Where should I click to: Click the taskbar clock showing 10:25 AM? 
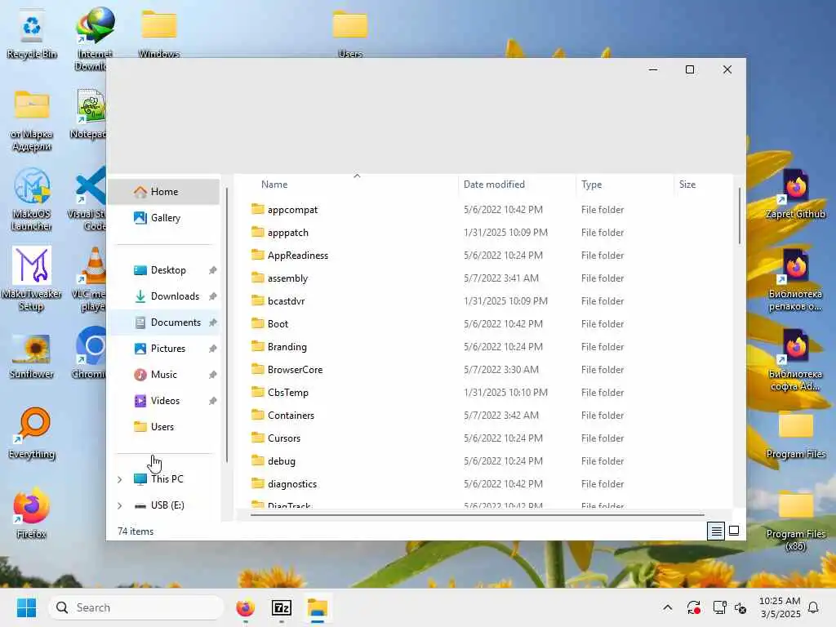coord(780,607)
